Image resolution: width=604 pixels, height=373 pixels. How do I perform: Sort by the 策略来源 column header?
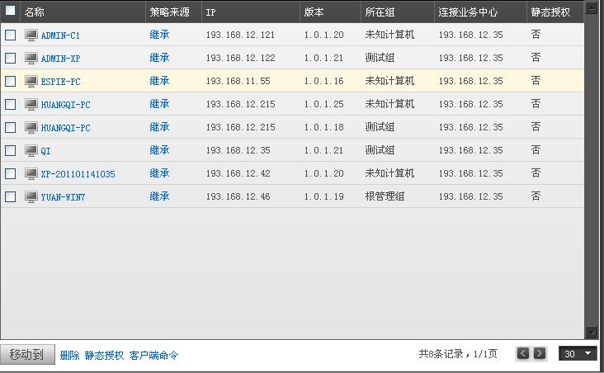tap(169, 12)
